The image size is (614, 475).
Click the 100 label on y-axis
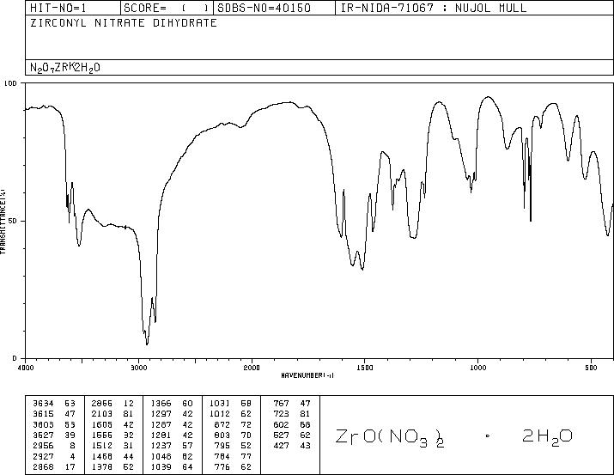(x=11, y=83)
